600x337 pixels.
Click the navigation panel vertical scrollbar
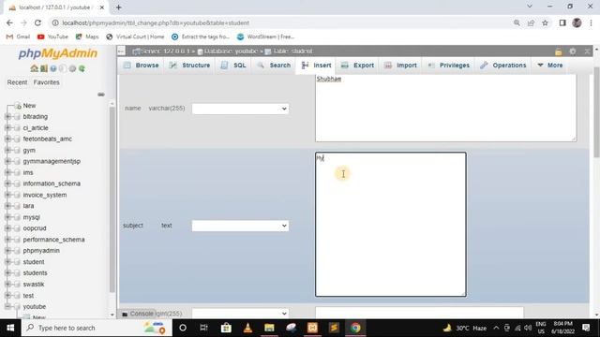pyautogui.click(x=112, y=199)
